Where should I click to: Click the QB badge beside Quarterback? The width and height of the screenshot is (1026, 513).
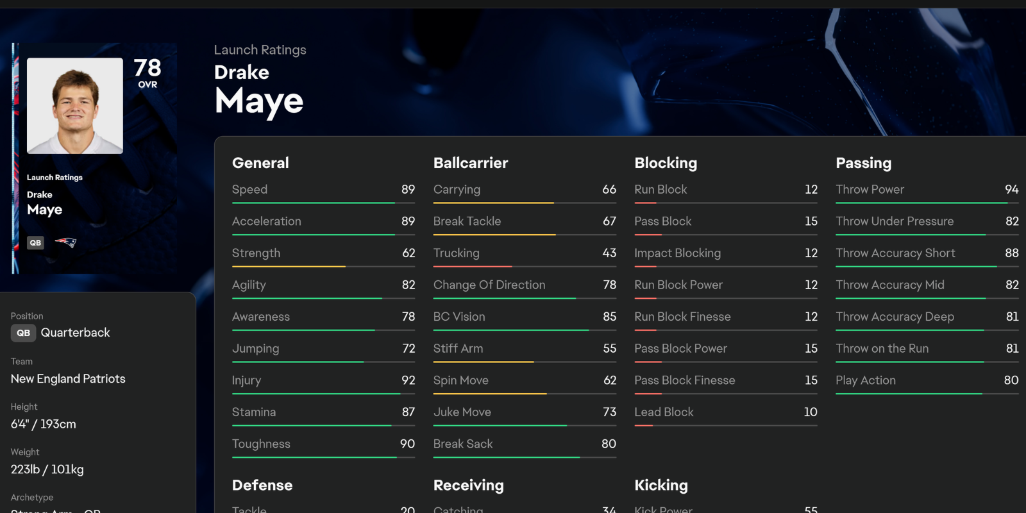click(24, 333)
